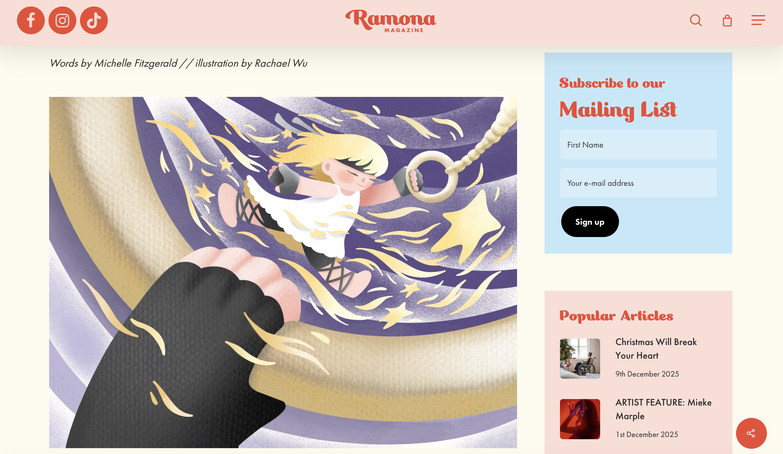783x454 pixels.
Task: Open the Instagram social icon
Action: tap(62, 20)
